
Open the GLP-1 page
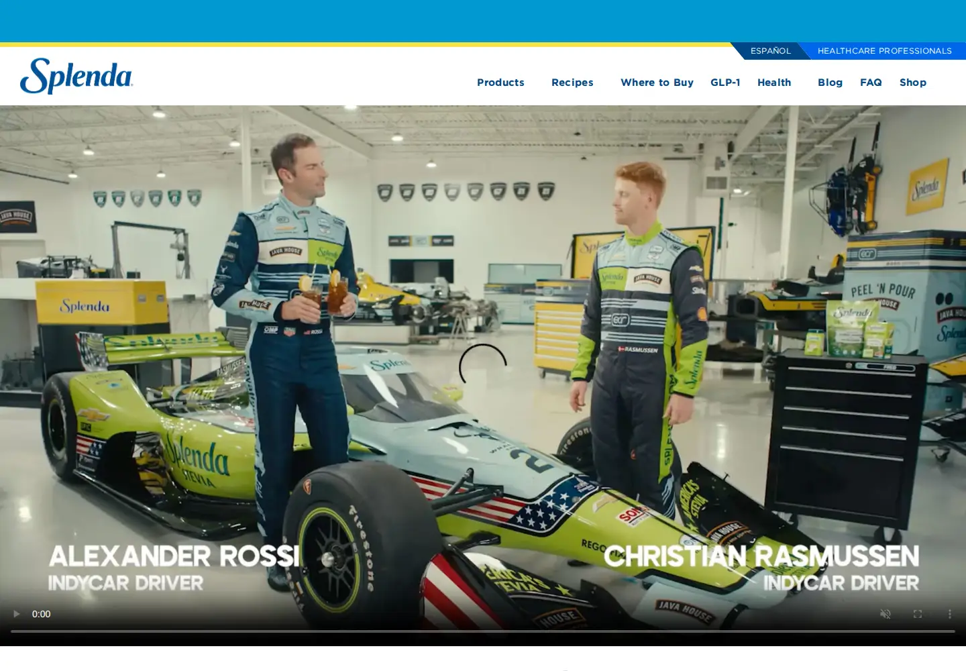point(725,83)
